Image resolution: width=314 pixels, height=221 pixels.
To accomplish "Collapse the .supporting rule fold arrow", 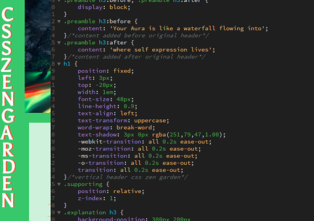I will (59, 184).
